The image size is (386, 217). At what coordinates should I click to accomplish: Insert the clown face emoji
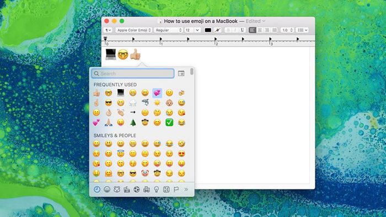[x=145, y=173]
